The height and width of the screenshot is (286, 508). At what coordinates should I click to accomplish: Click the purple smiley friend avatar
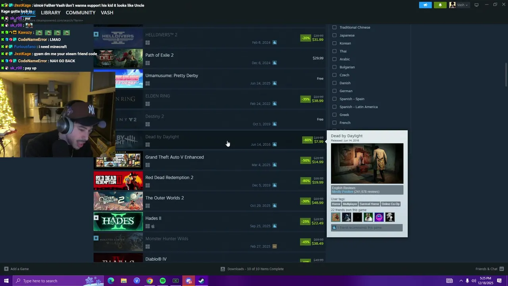click(379, 217)
